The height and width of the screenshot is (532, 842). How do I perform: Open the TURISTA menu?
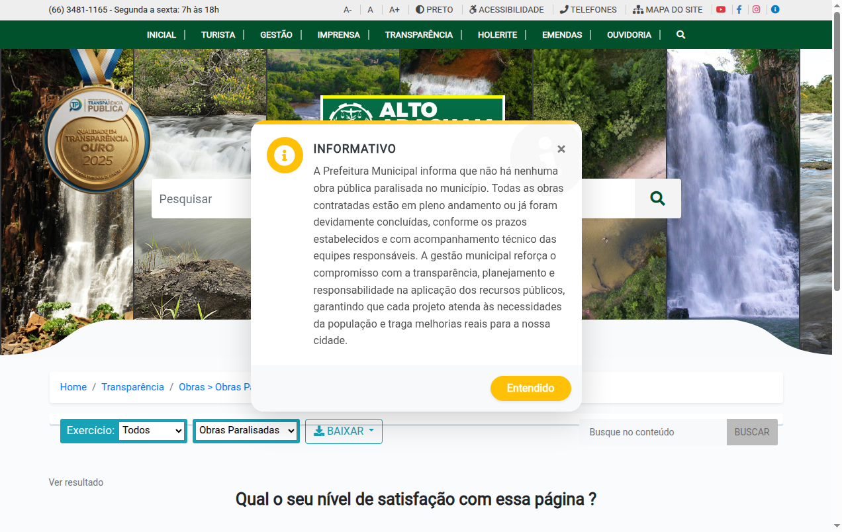[218, 34]
